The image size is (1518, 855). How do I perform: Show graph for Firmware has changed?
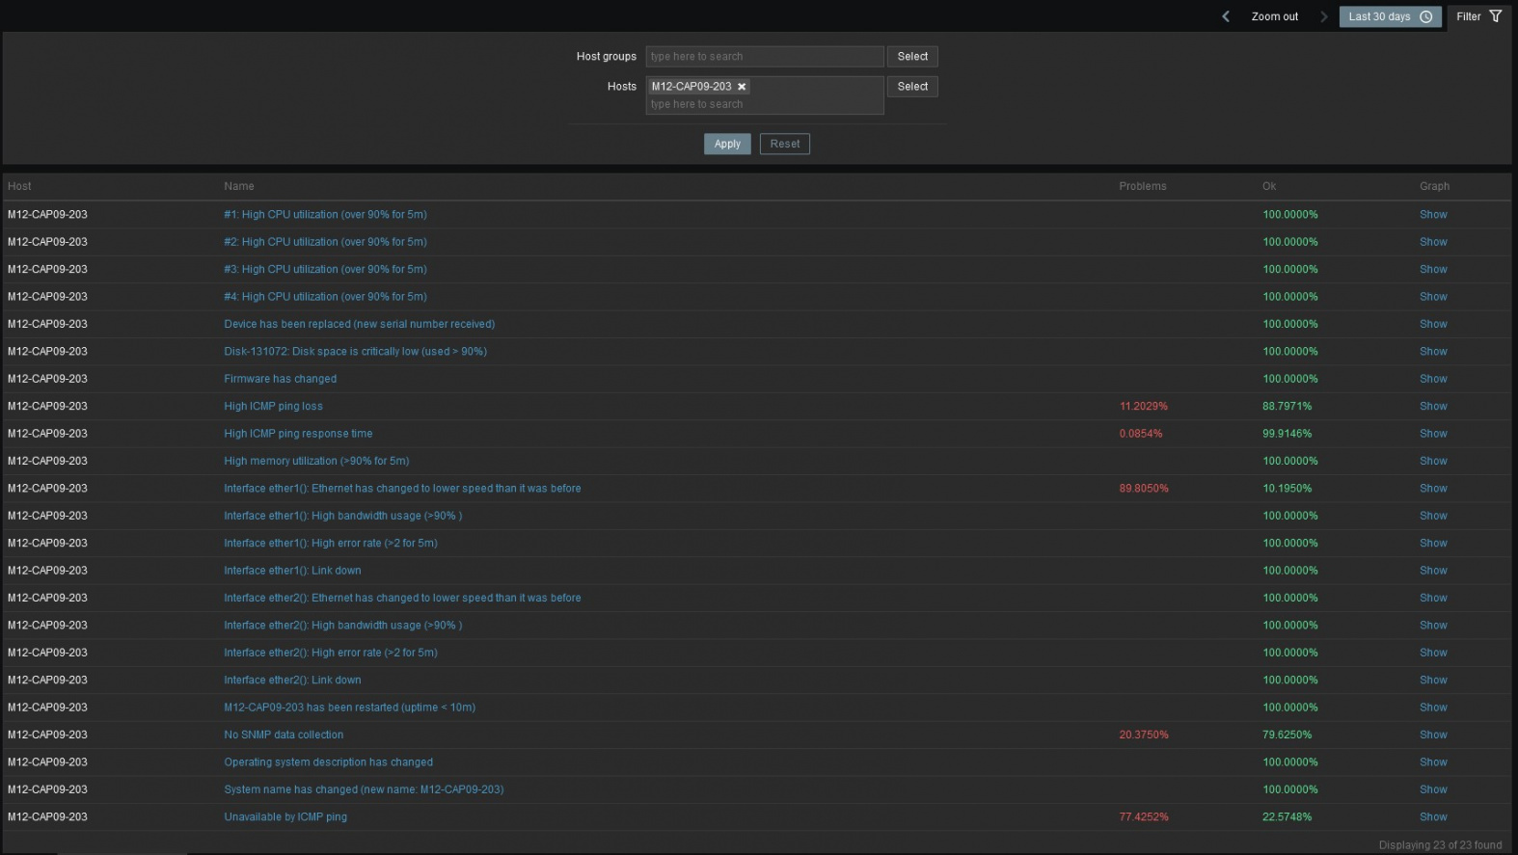(1433, 379)
